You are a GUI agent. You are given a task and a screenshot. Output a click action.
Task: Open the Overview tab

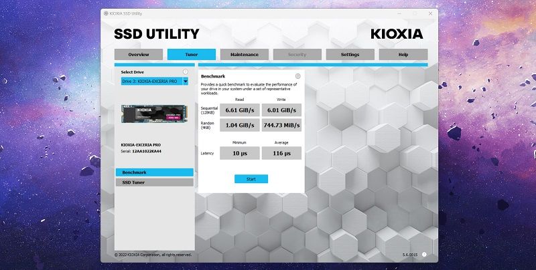[x=139, y=55]
